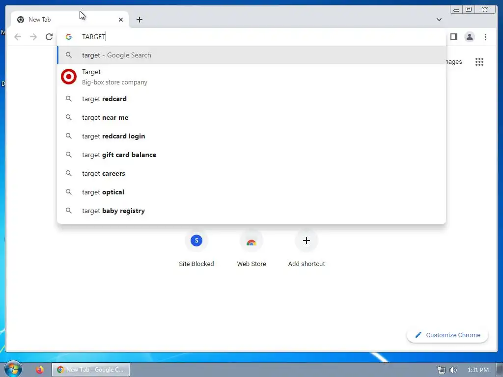Click search icon beside 'target redcard'
The height and width of the screenshot is (377, 503).
tap(69, 99)
